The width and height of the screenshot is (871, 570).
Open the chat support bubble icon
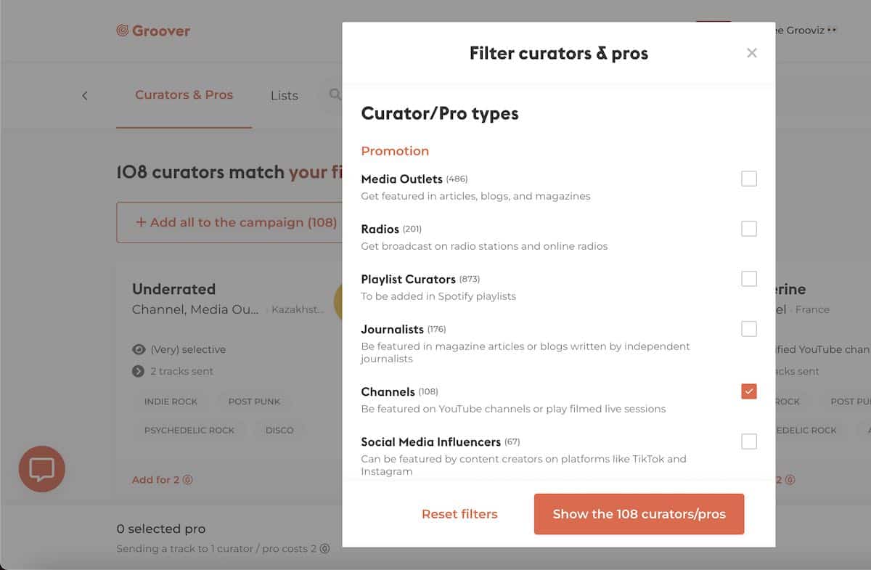[x=42, y=469]
